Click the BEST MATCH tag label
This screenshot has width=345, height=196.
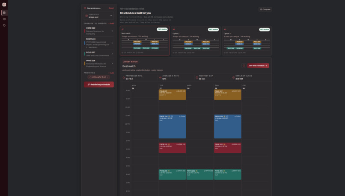click(131, 62)
